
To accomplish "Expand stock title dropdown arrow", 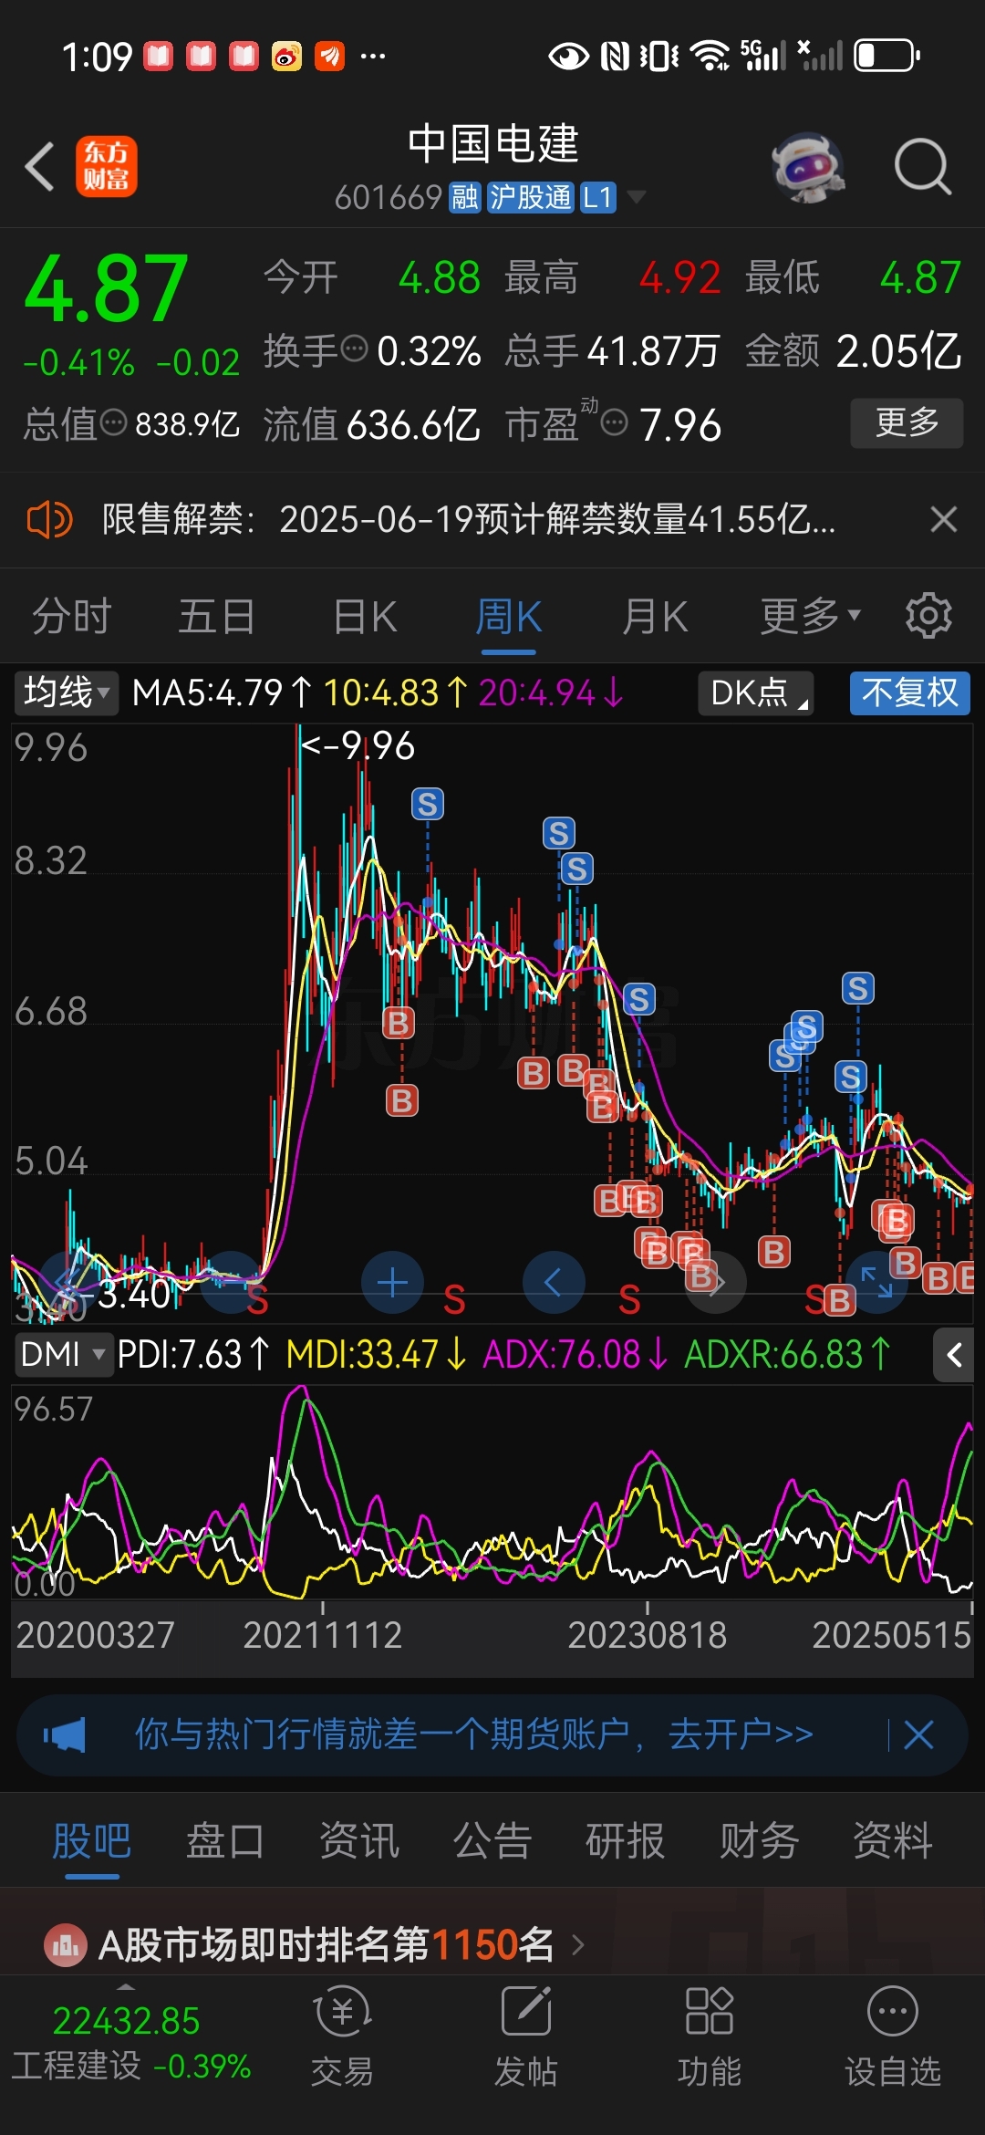I will (x=636, y=197).
